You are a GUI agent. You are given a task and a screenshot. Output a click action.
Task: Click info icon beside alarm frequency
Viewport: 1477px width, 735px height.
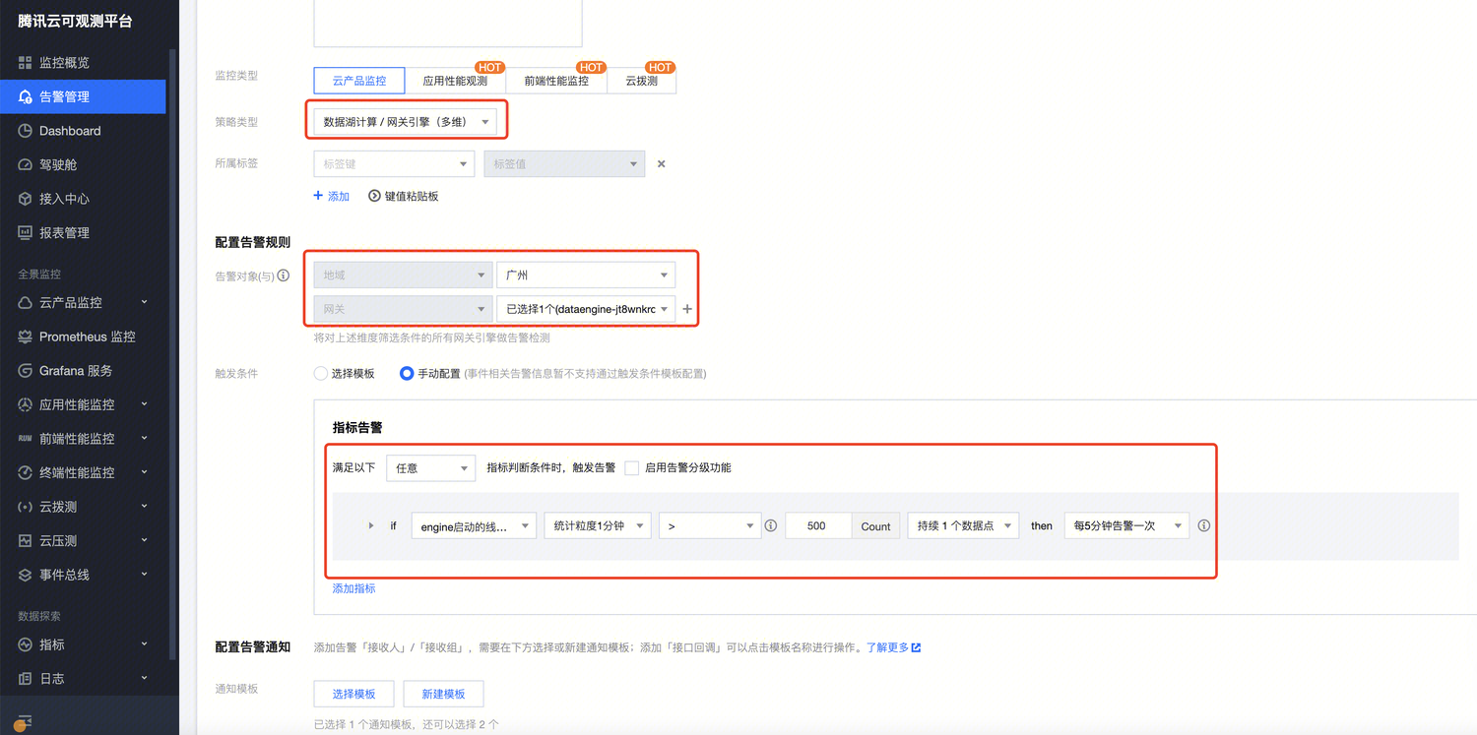coord(1203,525)
